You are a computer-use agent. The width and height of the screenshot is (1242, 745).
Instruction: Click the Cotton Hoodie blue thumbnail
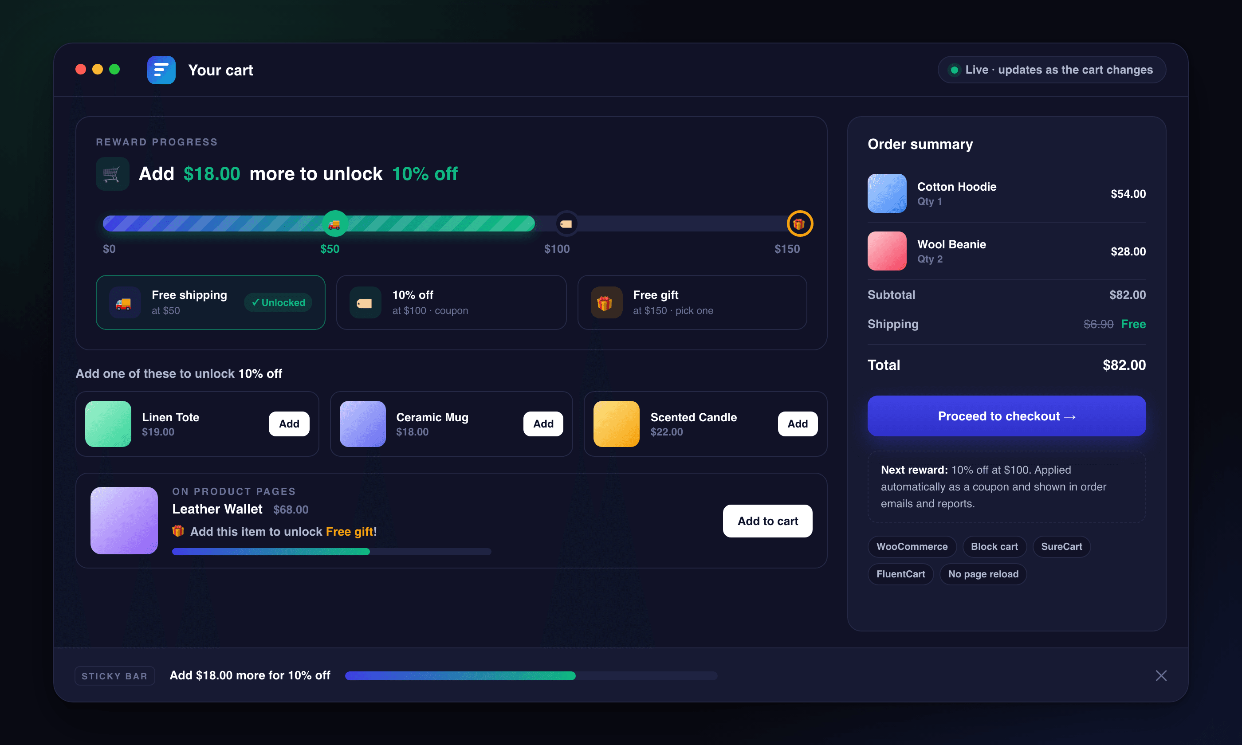point(887,193)
